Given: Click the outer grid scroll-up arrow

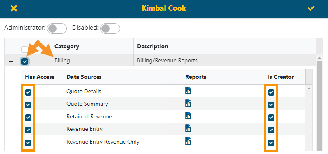Looking at the screenshot, I should (319, 57).
